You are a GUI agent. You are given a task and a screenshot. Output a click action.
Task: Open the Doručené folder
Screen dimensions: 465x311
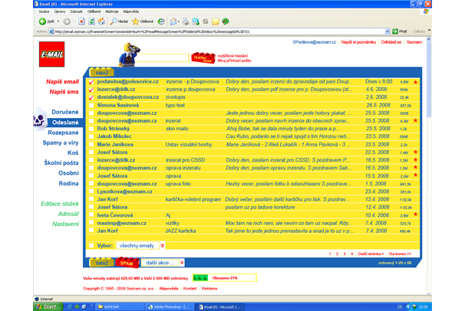point(64,113)
